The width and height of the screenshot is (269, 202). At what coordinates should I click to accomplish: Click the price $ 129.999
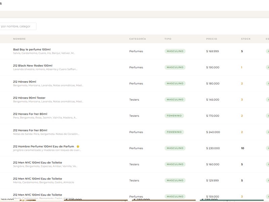pos(213,180)
